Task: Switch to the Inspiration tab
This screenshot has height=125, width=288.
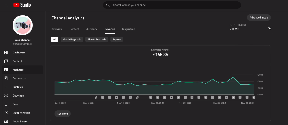Action: pyautogui.click(x=129, y=29)
